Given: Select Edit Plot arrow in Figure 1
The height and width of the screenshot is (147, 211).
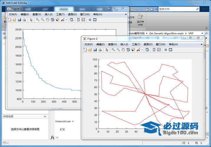Looking at the screenshot, I should (31, 20).
